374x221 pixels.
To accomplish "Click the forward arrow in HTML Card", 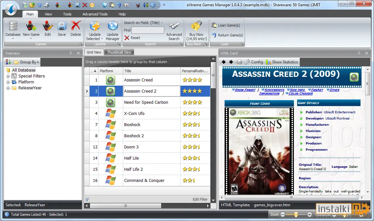I will [x=231, y=62].
